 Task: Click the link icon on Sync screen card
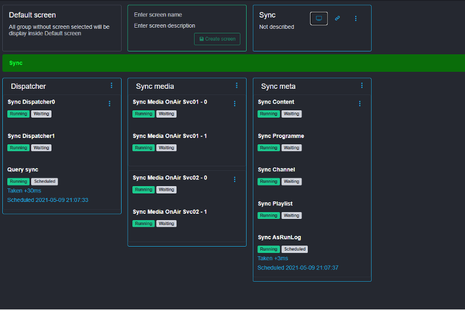tap(337, 19)
